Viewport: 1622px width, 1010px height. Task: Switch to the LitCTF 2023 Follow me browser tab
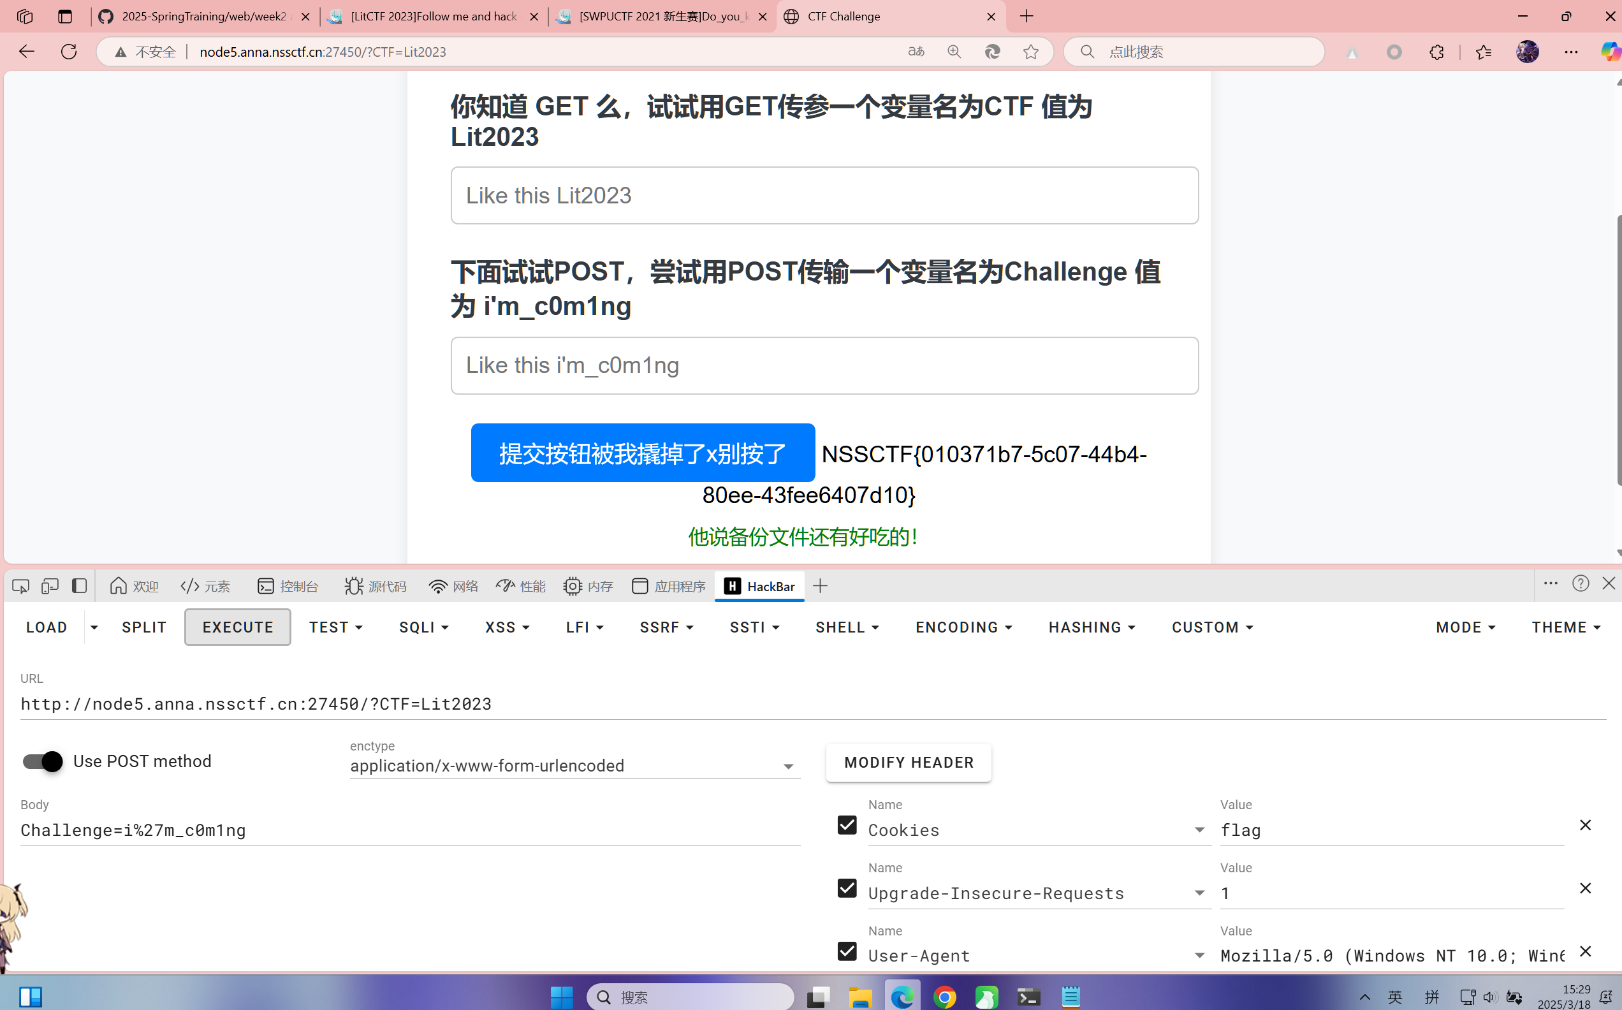pos(434,16)
